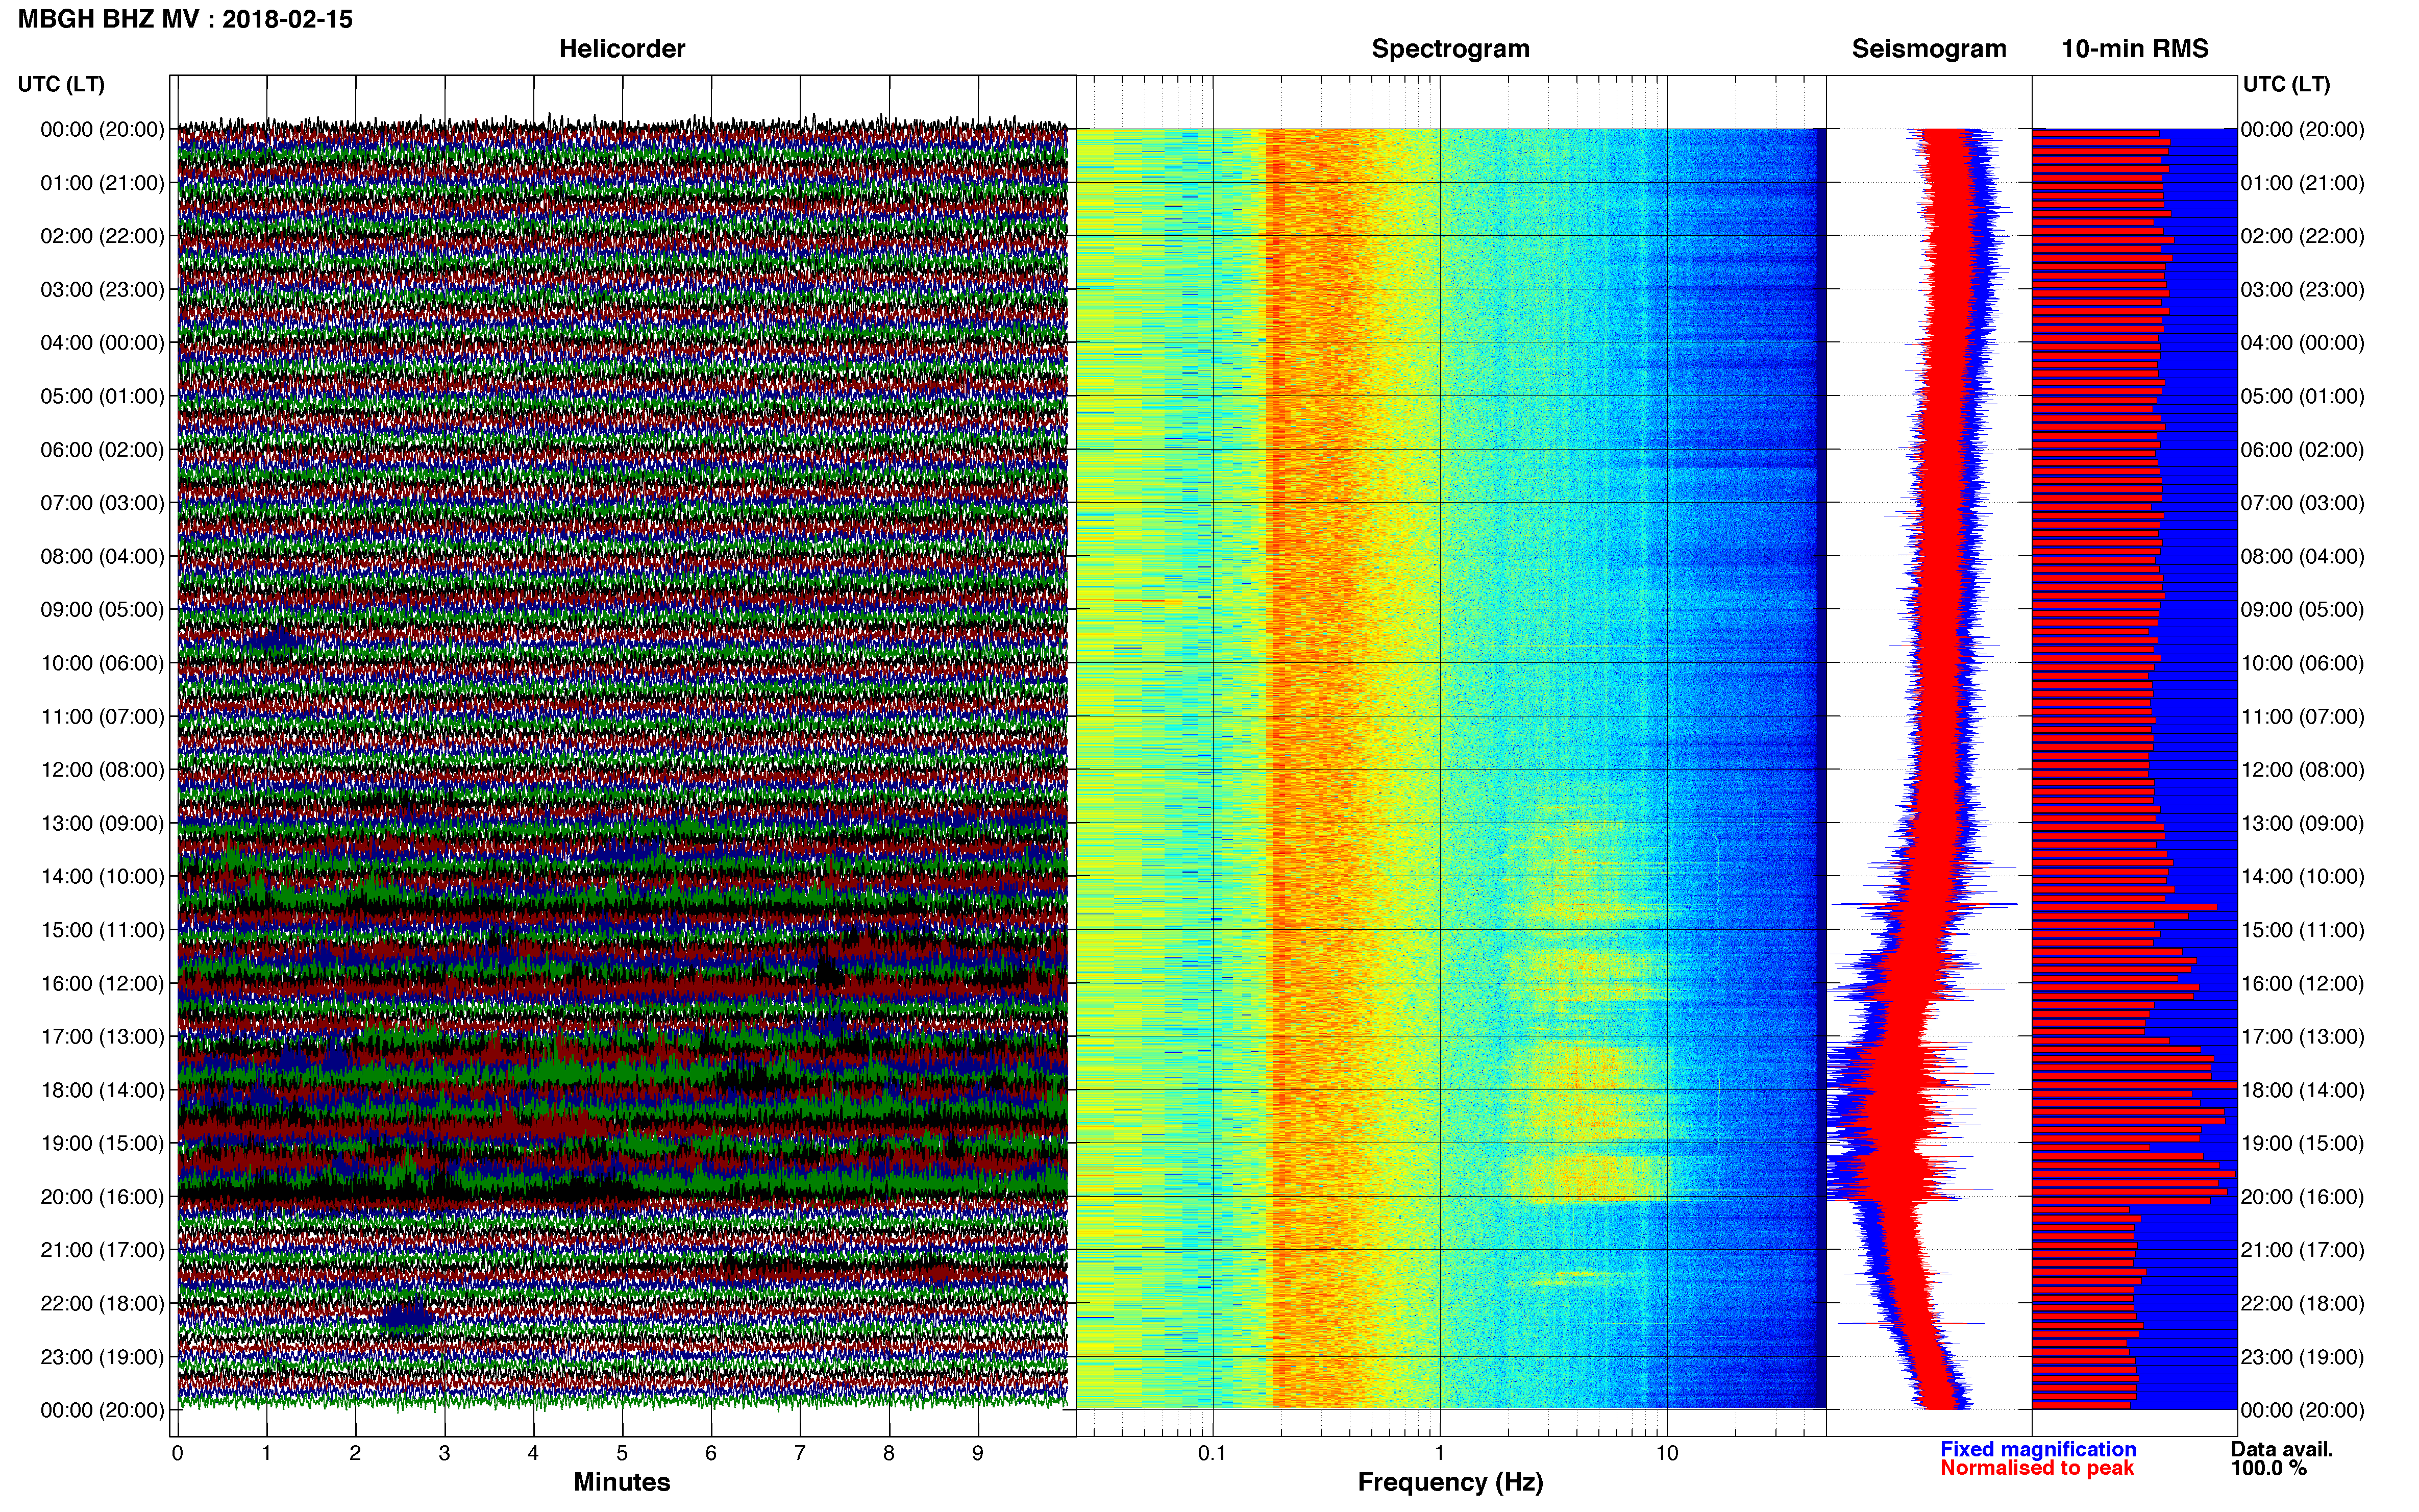Click the '10' frequency axis tick
The image size is (2419, 1512).
coord(1667,1453)
